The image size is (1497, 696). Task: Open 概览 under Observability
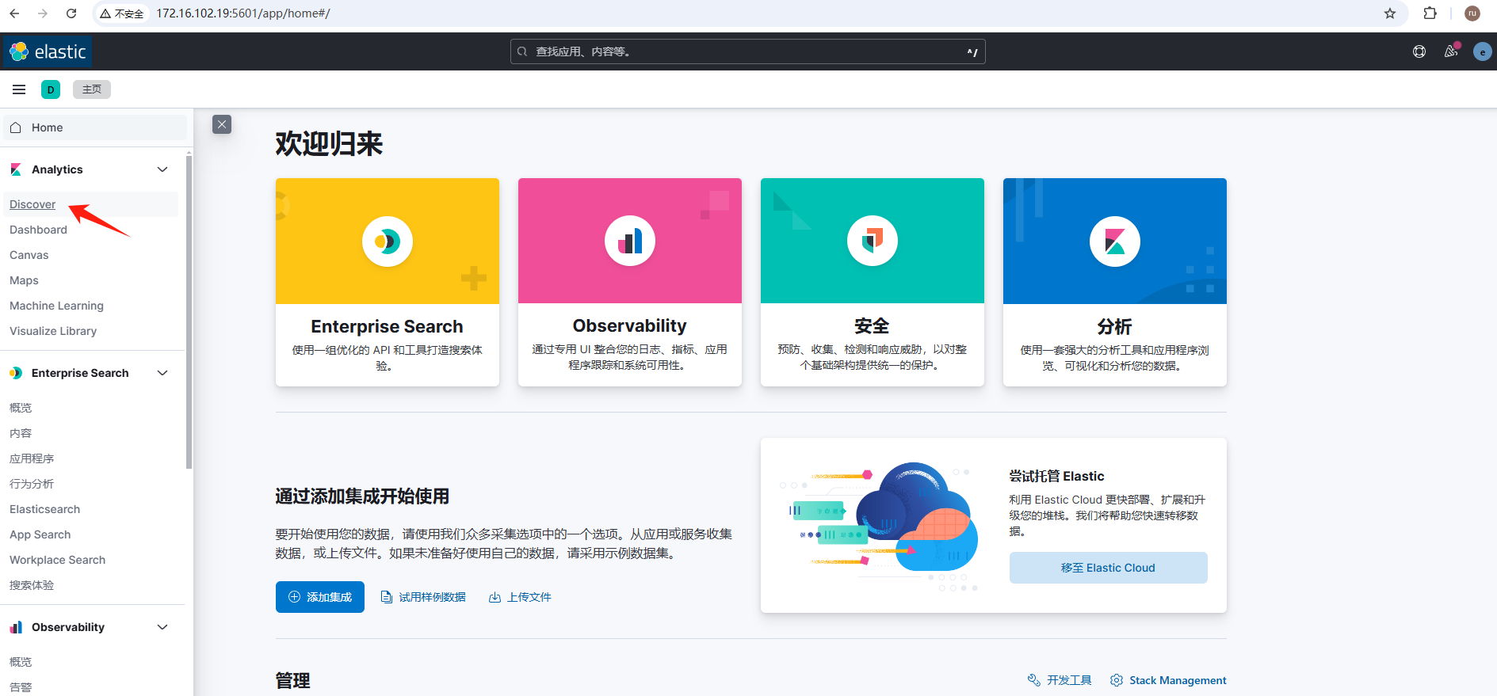click(x=21, y=662)
